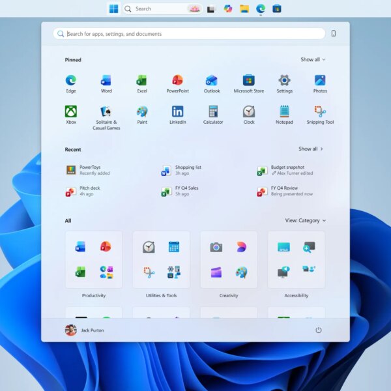Screen dimensions: 391x391
Task: Open the FY Q4 Review presentation
Action: [285, 191]
